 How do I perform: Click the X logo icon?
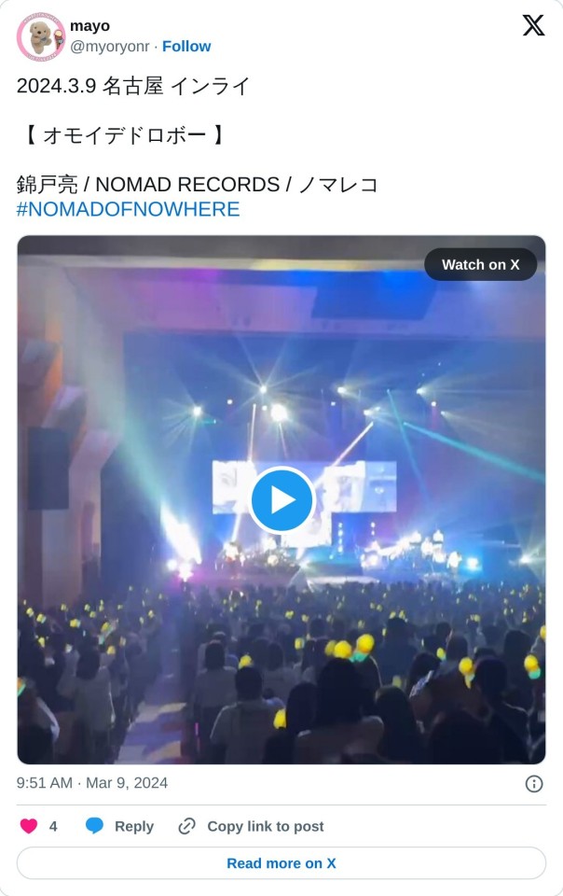533,25
